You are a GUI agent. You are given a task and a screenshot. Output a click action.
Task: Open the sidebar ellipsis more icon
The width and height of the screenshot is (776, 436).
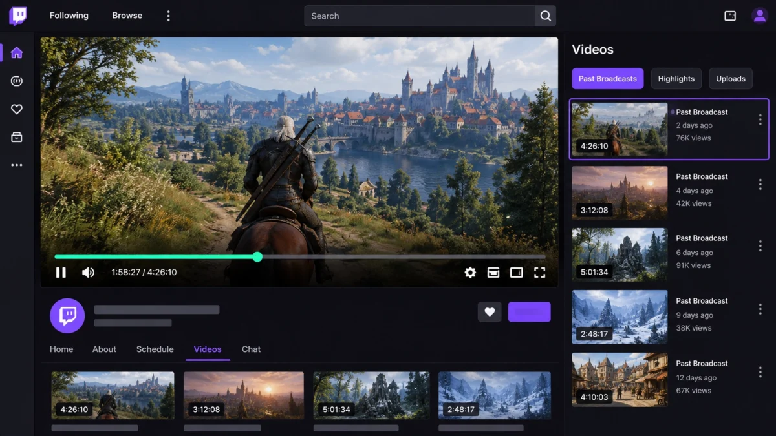[17, 165]
